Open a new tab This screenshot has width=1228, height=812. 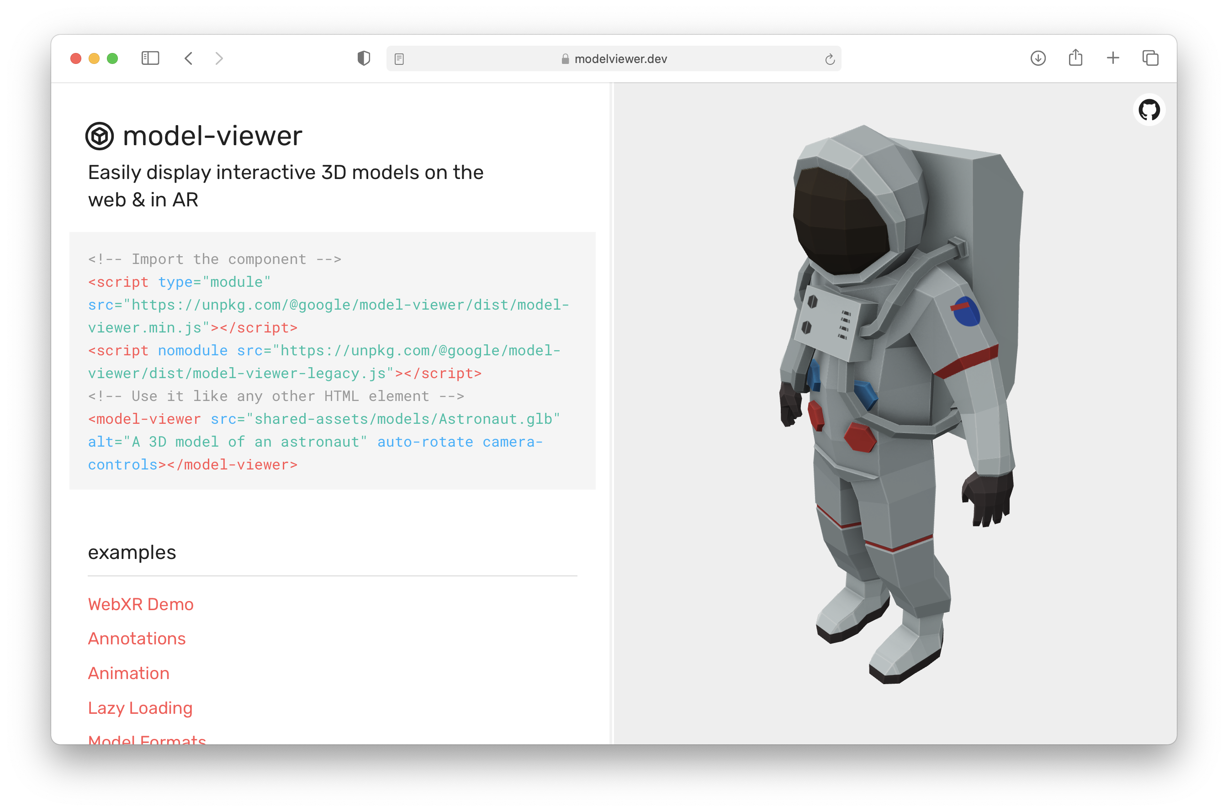point(1112,58)
